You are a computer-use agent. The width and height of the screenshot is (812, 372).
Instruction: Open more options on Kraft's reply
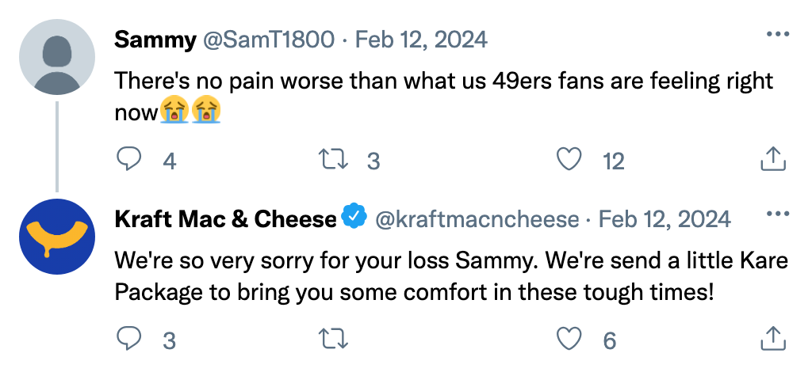777,215
